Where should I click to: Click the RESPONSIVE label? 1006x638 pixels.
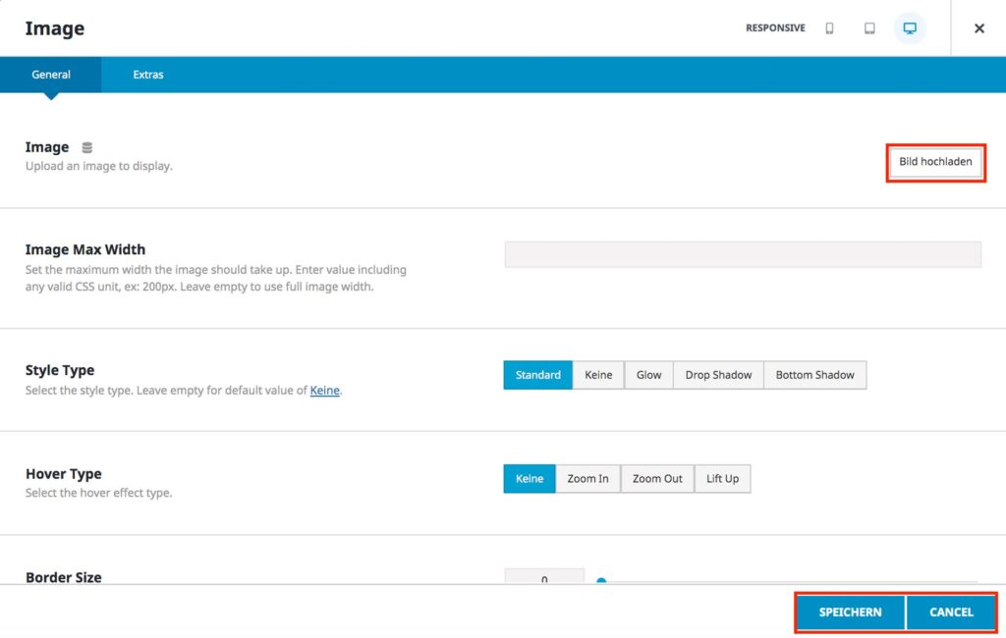tap(775, 28)
